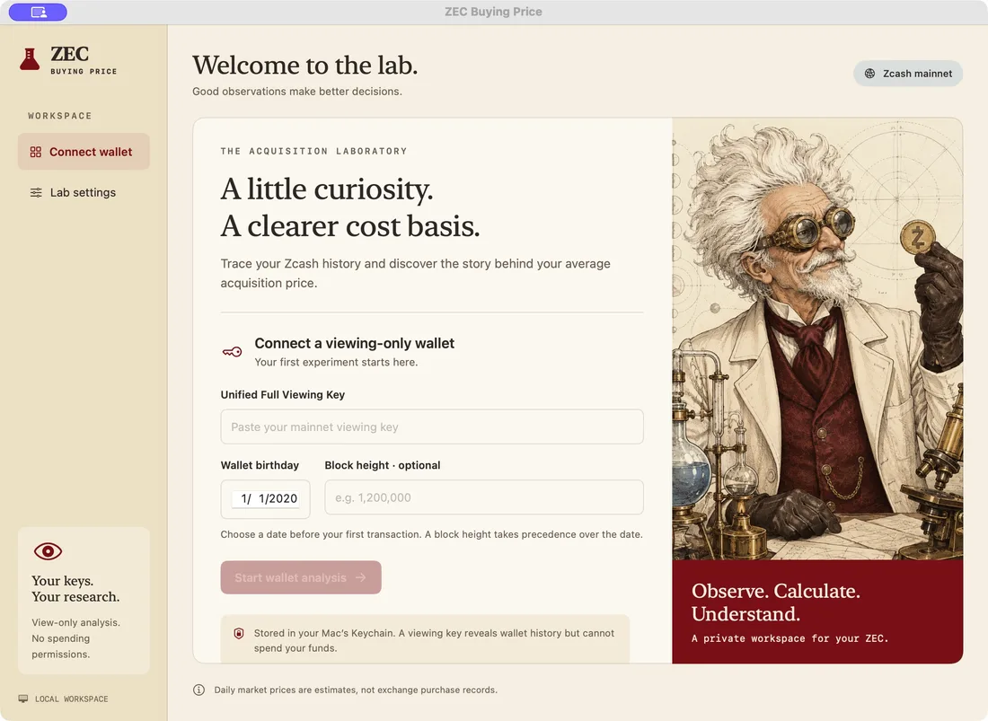The height and width of the screenshot is (721, 988).
Task: Click the 'ZEC Buying Price' window title
Action: click(x=493, y=12)
